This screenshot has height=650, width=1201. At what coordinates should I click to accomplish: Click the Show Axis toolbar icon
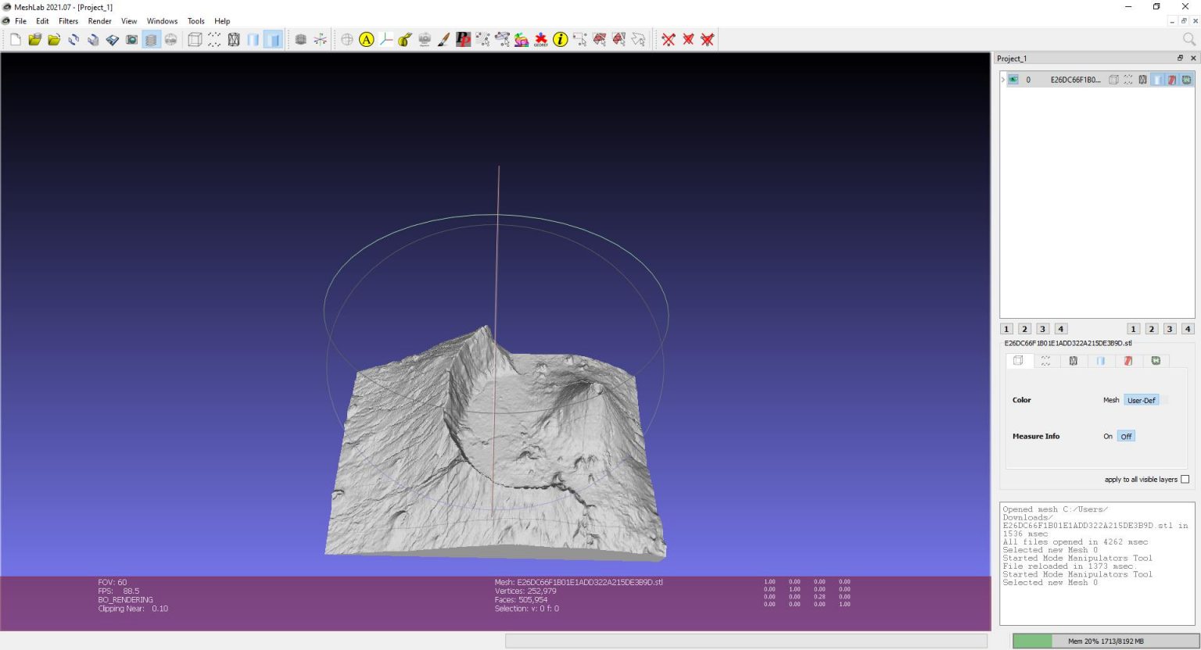pos(321,39)
